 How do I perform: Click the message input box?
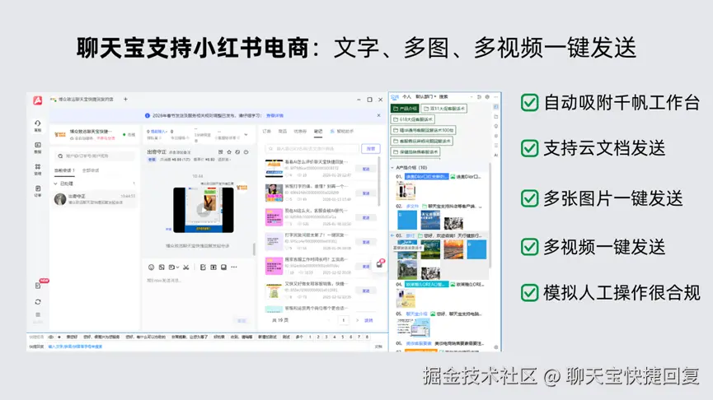pos(198,297)
